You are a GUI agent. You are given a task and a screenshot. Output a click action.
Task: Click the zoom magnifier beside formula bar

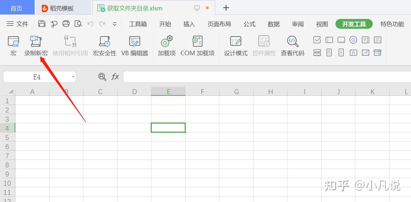(x=102, y=77)
